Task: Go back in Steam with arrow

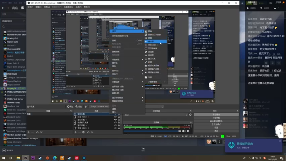Action: pos(3,8)
